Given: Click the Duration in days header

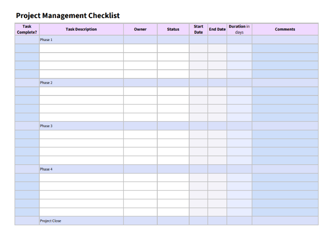Looking at the screenshot, I should click(x=239, y=29).
